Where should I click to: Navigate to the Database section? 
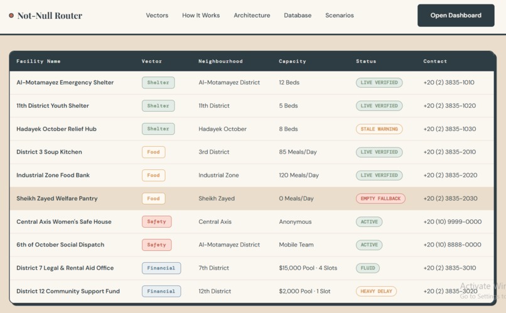coord(298,15)
